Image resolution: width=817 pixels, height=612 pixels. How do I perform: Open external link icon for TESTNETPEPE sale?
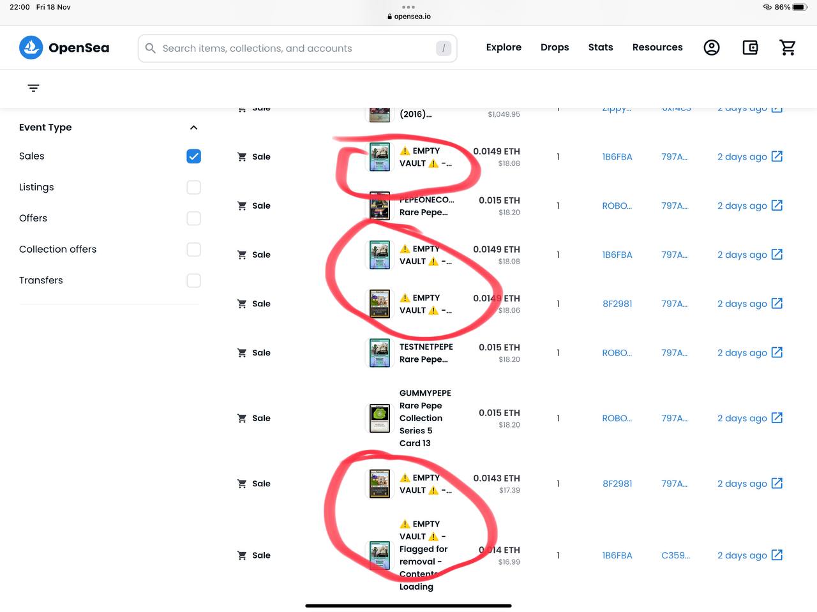777,352
